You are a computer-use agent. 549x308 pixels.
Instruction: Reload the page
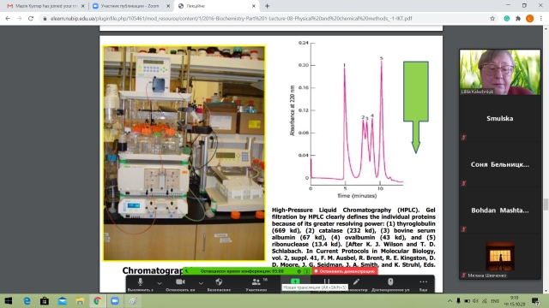coord(31,19)
